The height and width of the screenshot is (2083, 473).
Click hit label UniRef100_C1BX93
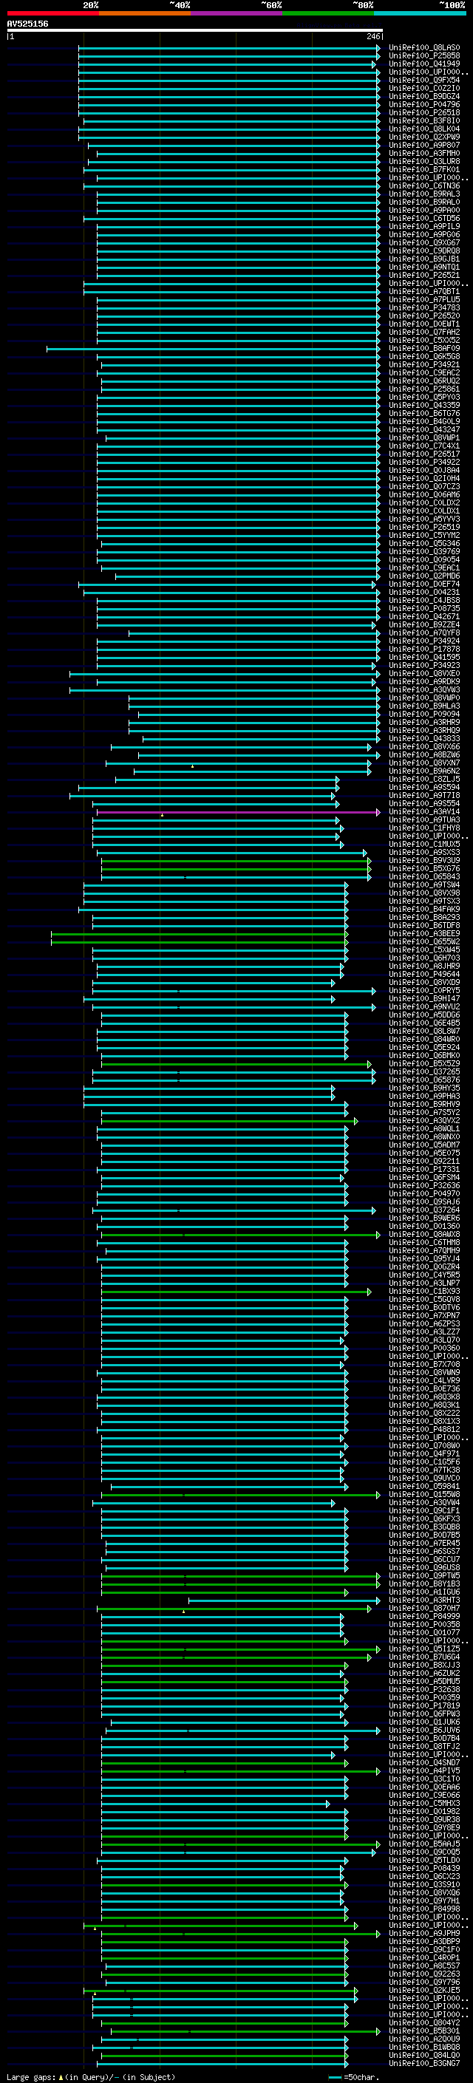(423, 1292)
